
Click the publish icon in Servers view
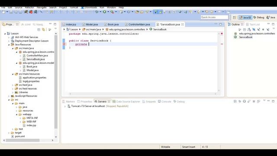[258, 101]
